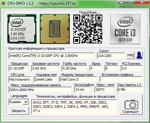Click the FMS button
This screenshot has width=150, height=123.
(x=130, y=55)
